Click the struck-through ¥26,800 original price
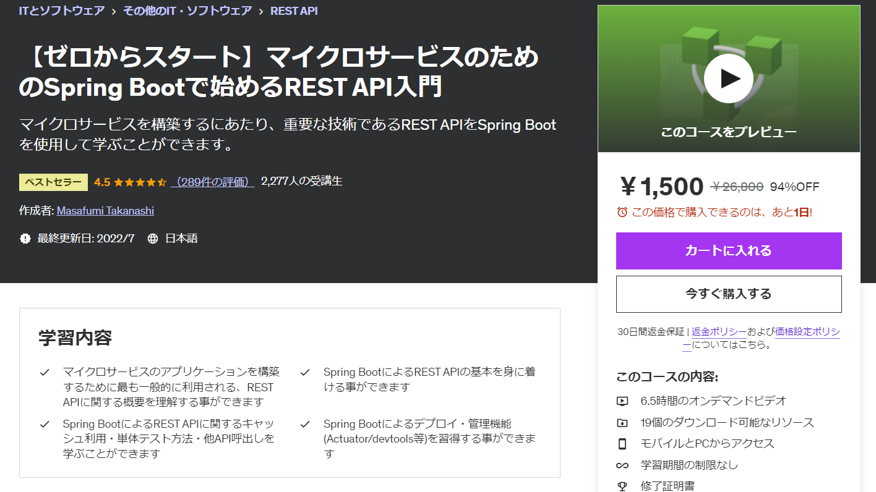Screen dimensions: 876x492 [x=737, y=187]
